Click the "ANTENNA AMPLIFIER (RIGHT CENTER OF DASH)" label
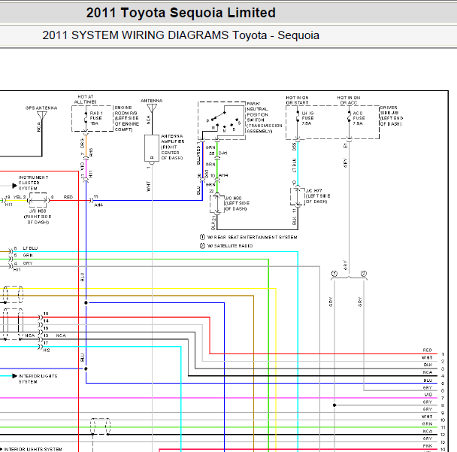 pyautogui.click(x=173, y=147)
